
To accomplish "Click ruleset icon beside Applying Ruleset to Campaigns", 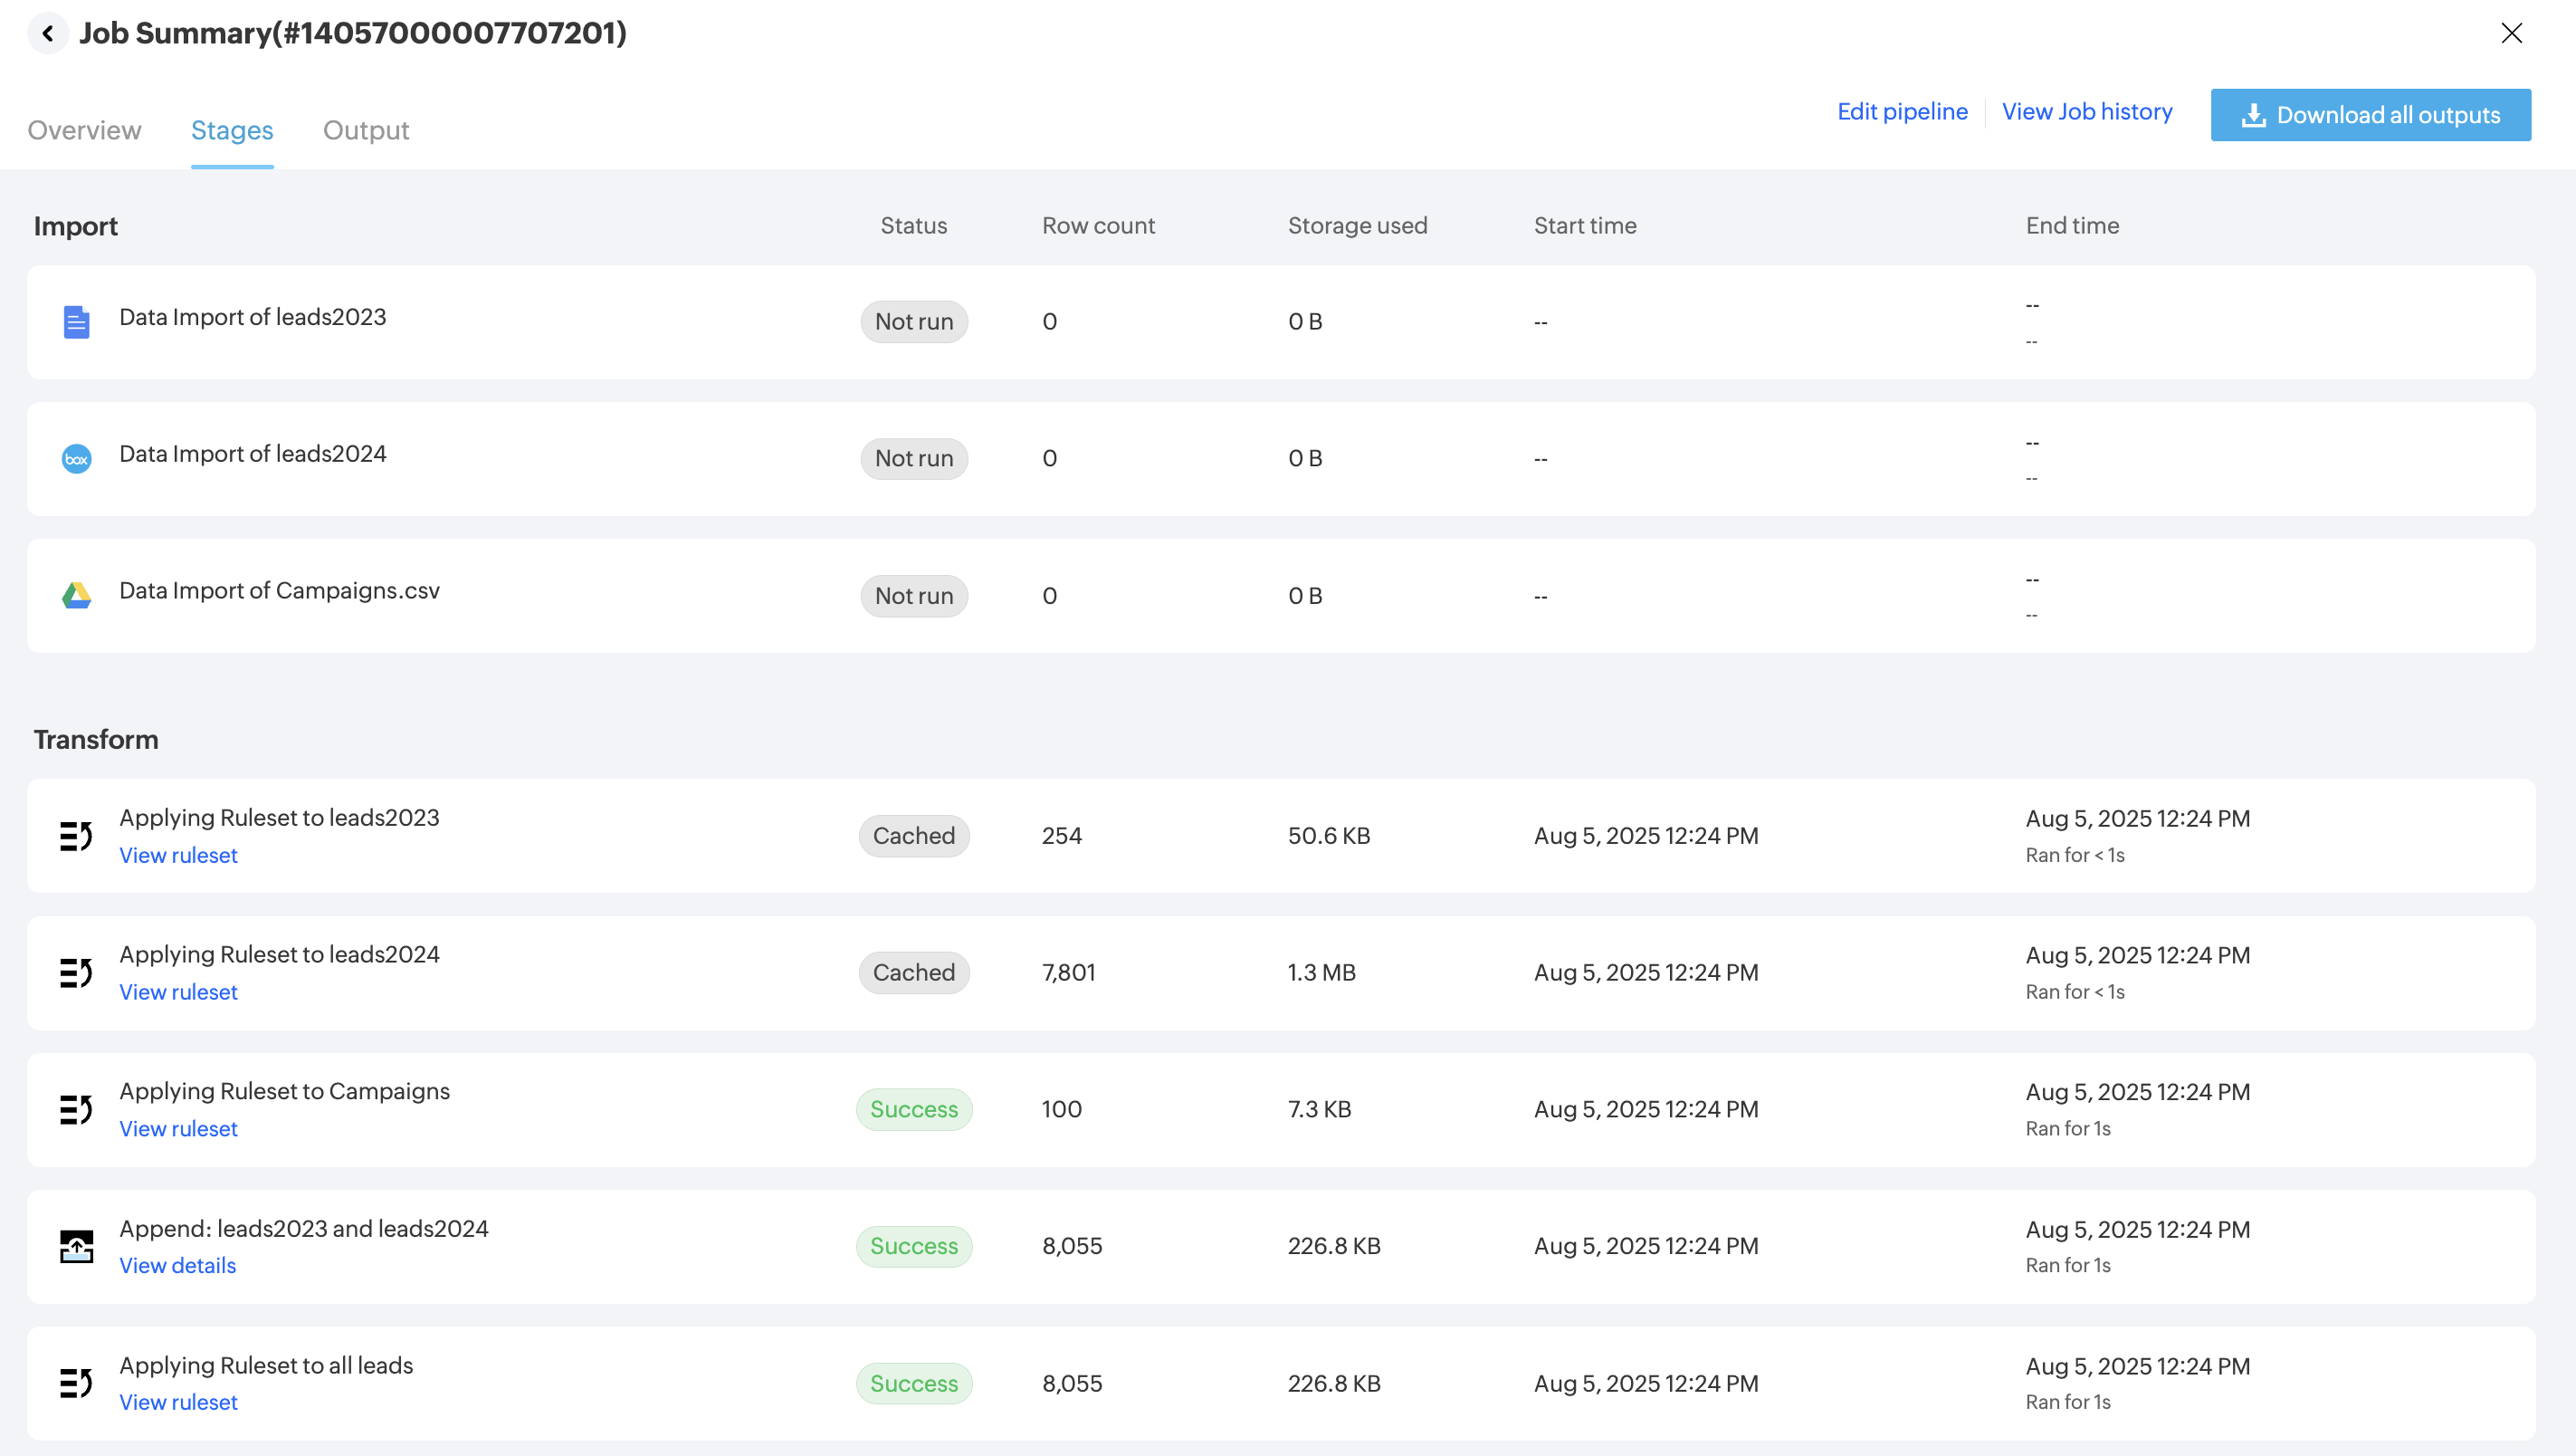I will coord(76,1109).
